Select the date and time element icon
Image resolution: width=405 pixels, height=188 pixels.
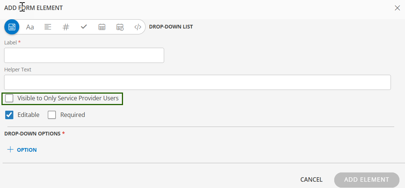pos(120,27)
